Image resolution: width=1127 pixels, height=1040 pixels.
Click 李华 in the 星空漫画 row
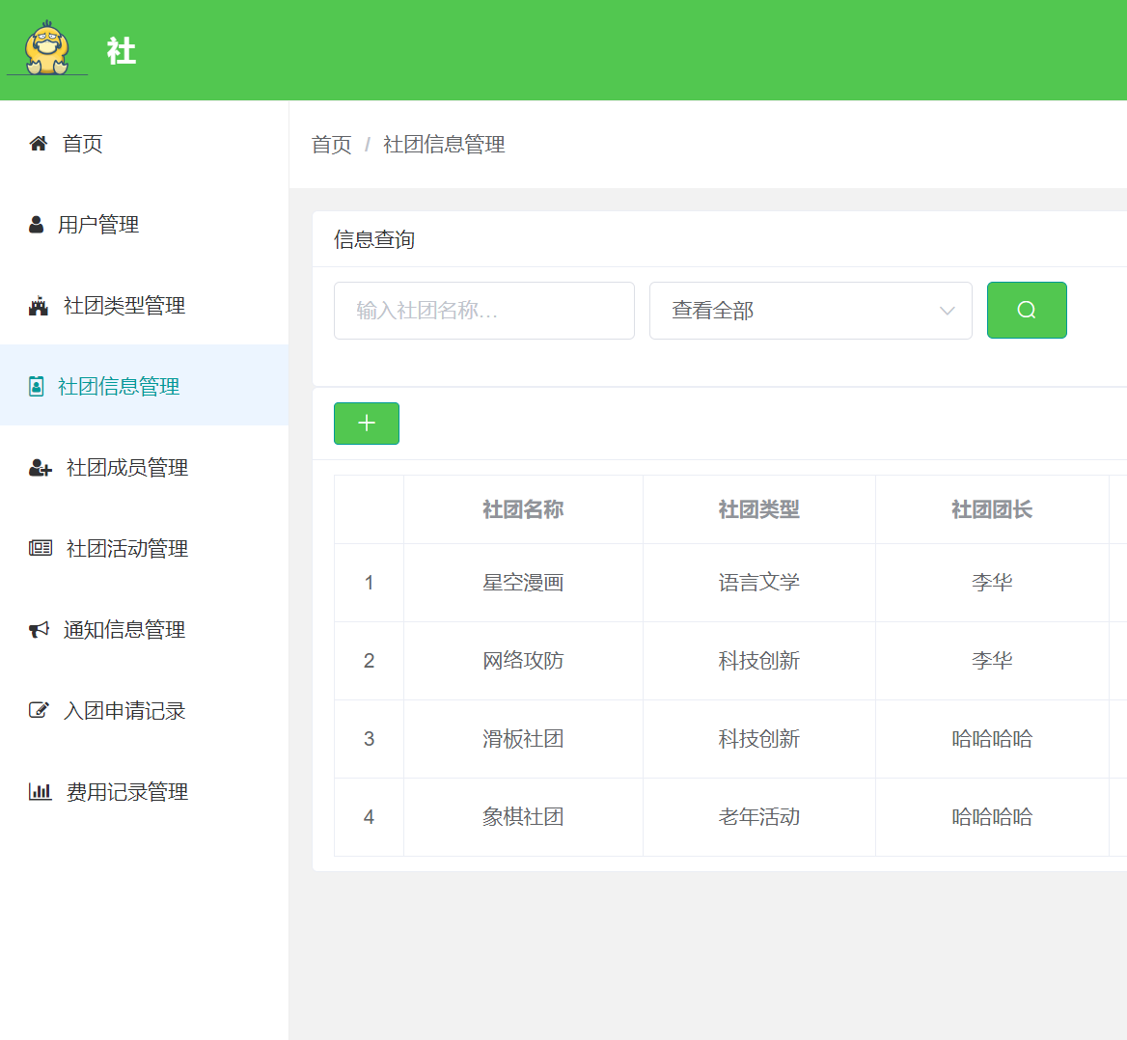point(992,582)
